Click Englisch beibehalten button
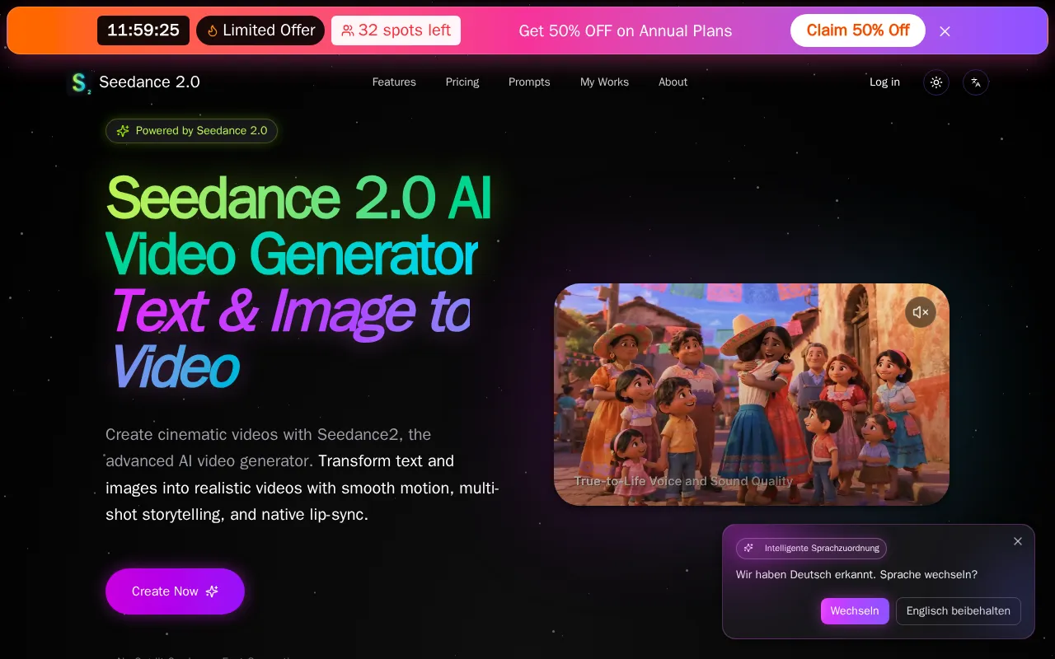 click(x=959, y=611)
